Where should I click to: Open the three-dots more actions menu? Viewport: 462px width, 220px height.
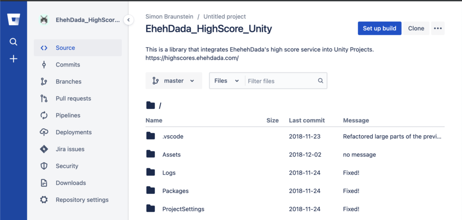438,28
